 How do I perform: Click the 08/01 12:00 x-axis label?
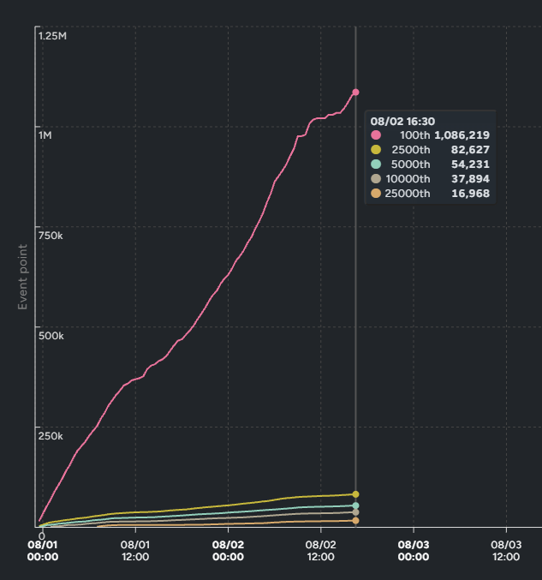tap(135, 550)
